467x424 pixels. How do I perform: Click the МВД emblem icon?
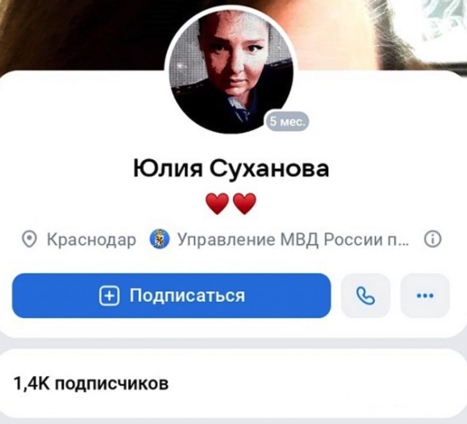point(160,239)
